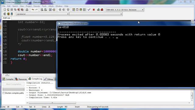Click 'Done parsing in 0 seconds' status text
Image resolution: width=195 pixels, height=110 pixels.
coord(98,107)
